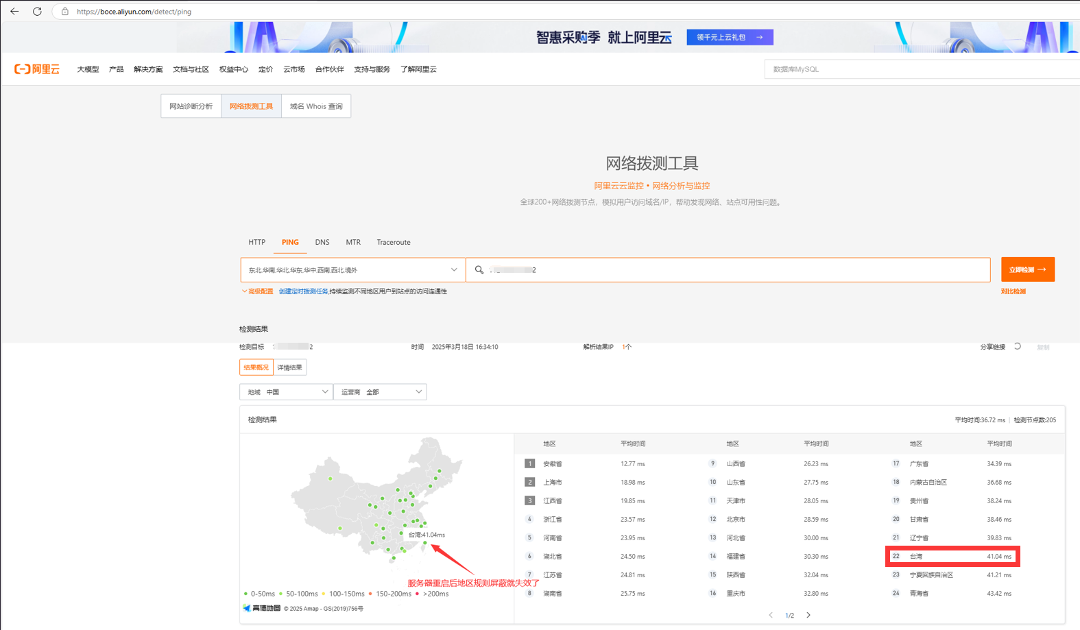1080x630 pixels.
Task: Click the share link refresh icon
Action: (1018, 347)
